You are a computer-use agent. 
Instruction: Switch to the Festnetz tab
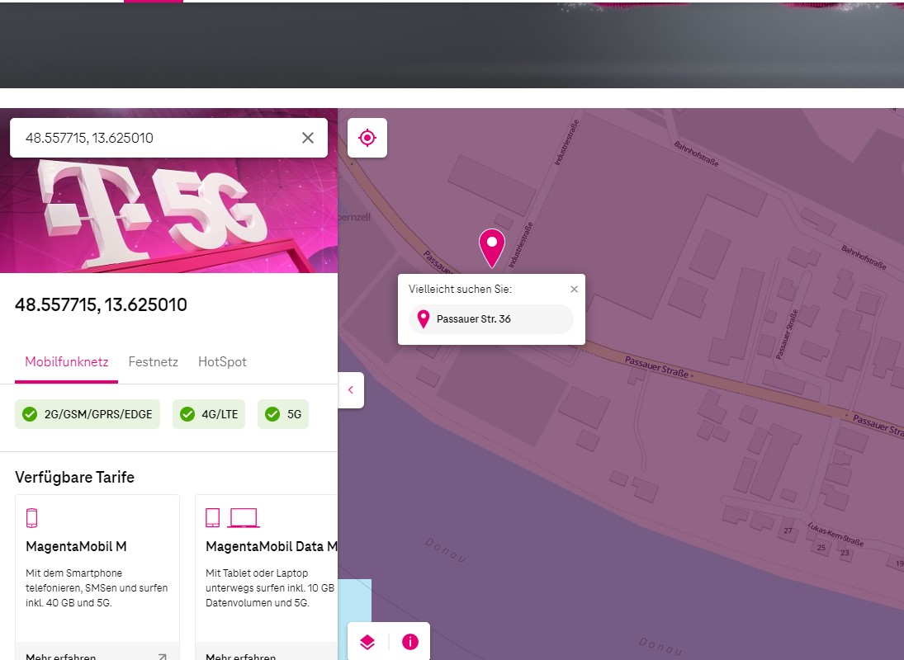click(x=153, y=362)
